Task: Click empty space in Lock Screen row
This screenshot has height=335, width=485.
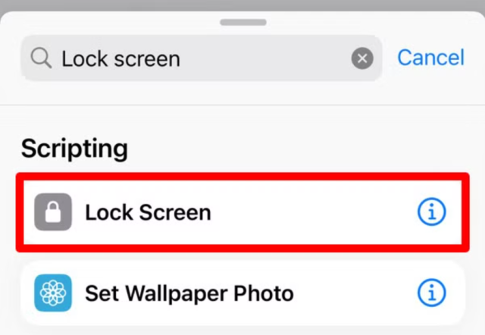Action: (318, 213)
